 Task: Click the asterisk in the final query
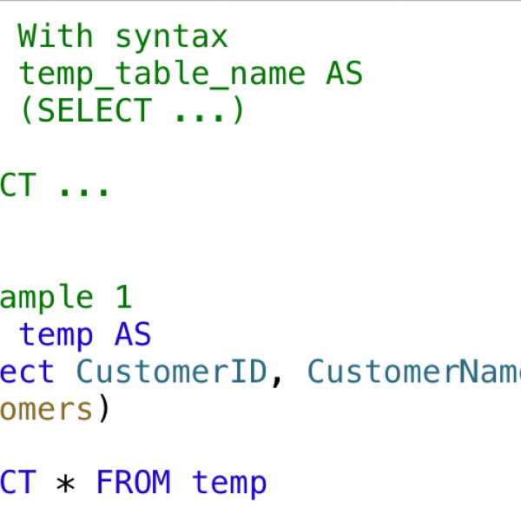(x=65, y=484)
